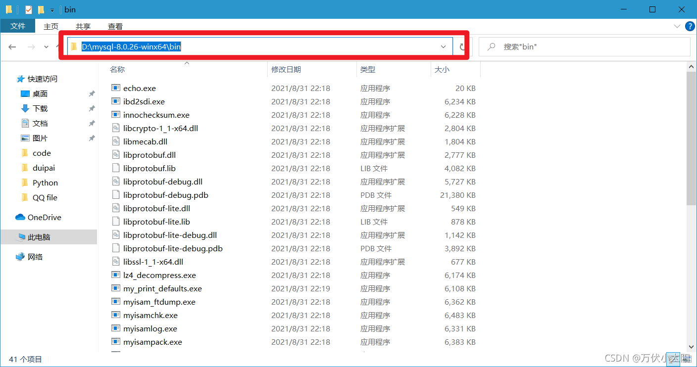Click the Forward navigation arrow
The image size is (697, 367).
click(x=31, y=46)
